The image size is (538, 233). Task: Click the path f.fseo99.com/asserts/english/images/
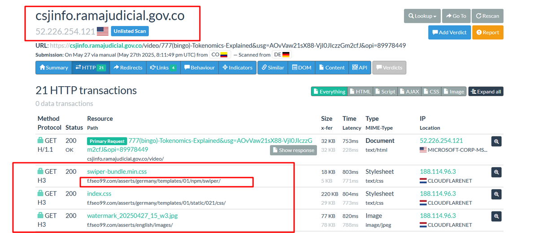[x=130, y=225]
